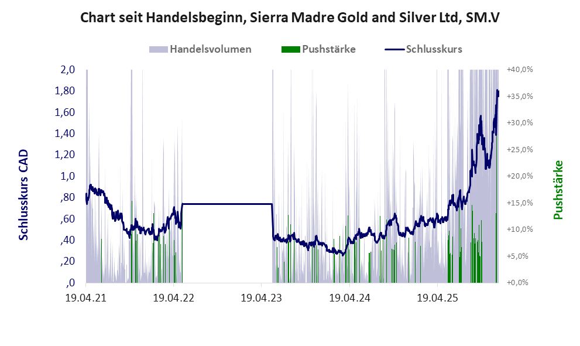Click the +20,0% tick on the right axis
This screenshot has height=346, width=580.
click(x=520, y=176)
